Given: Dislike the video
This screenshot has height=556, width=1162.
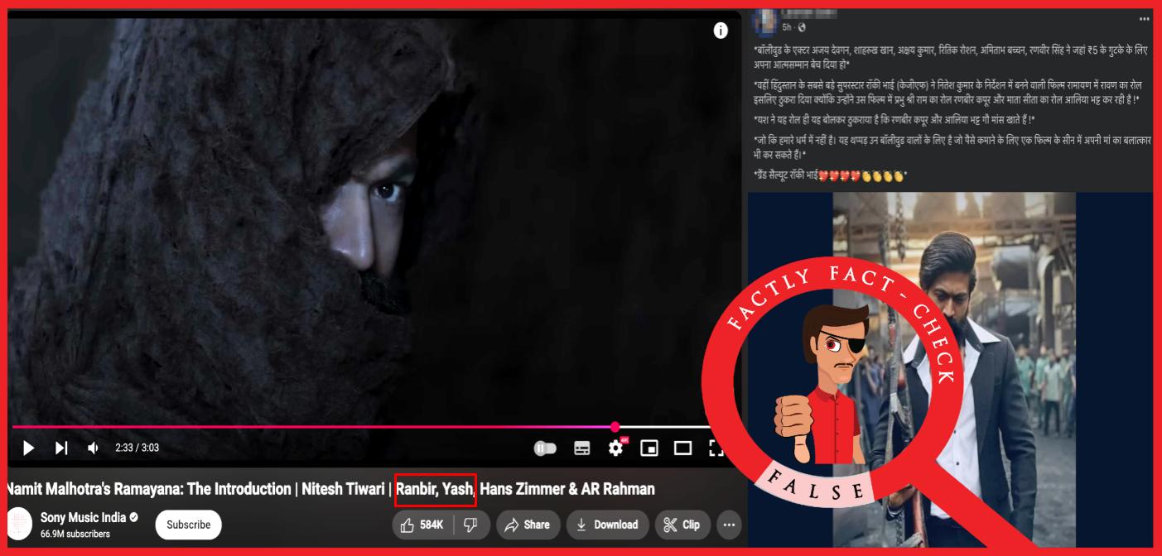Looking at the screenshot, I should coord(470,525).
